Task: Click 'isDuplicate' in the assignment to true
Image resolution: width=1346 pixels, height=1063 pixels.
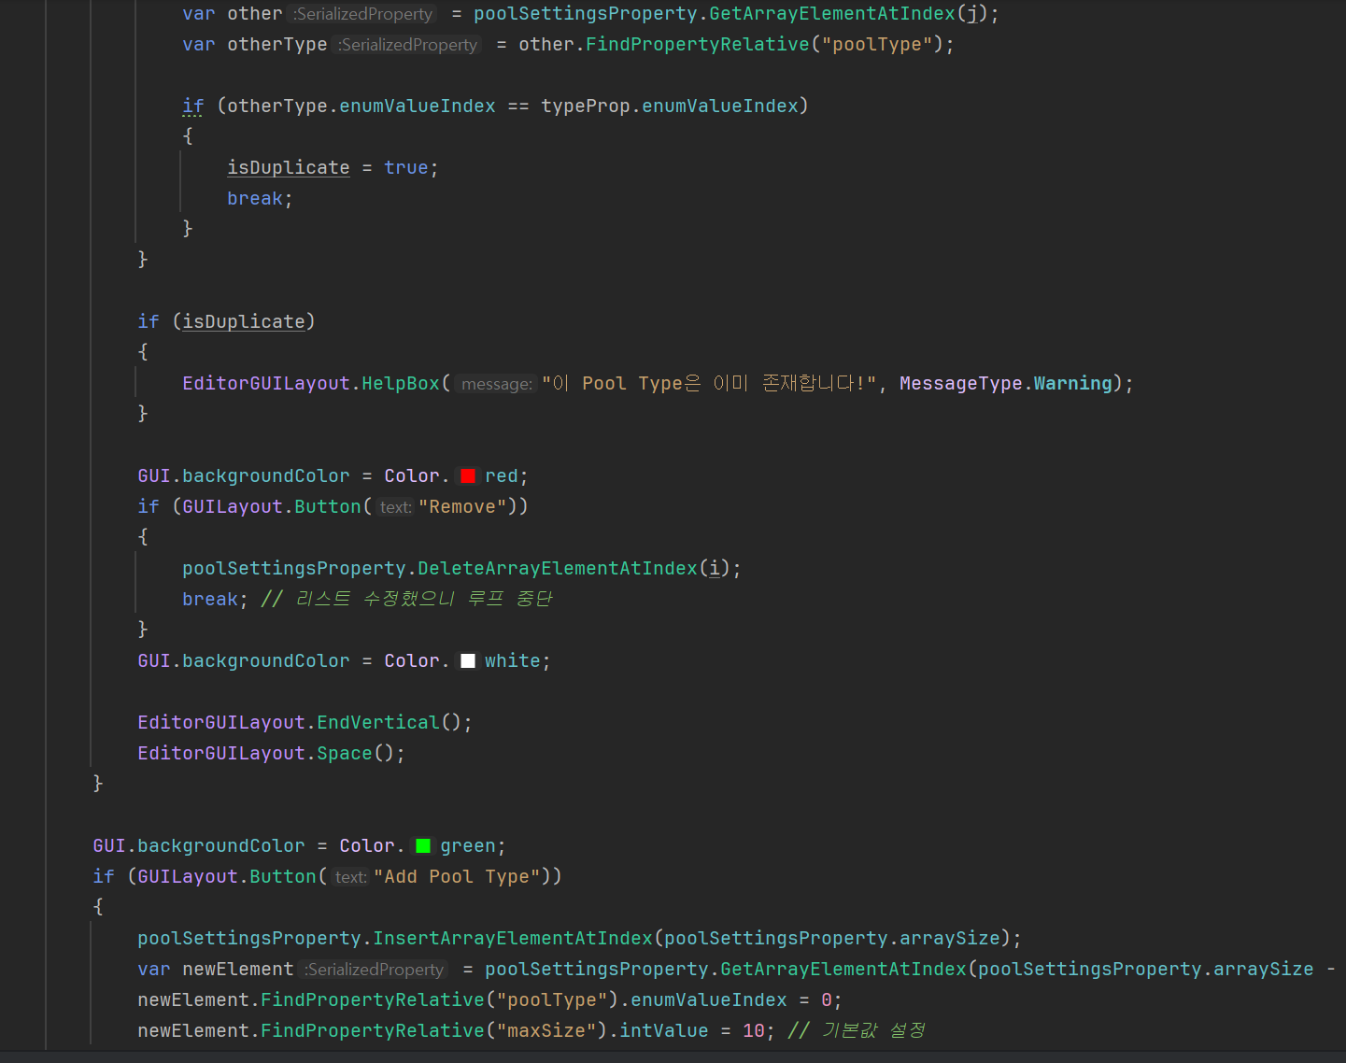Action: coord(289,168)
